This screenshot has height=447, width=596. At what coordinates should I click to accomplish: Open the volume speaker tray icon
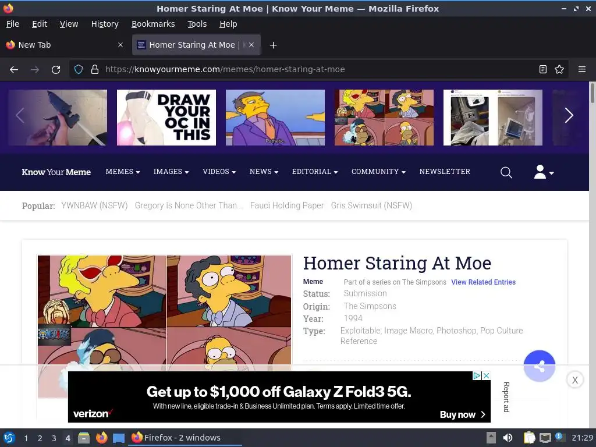[508, 438]
